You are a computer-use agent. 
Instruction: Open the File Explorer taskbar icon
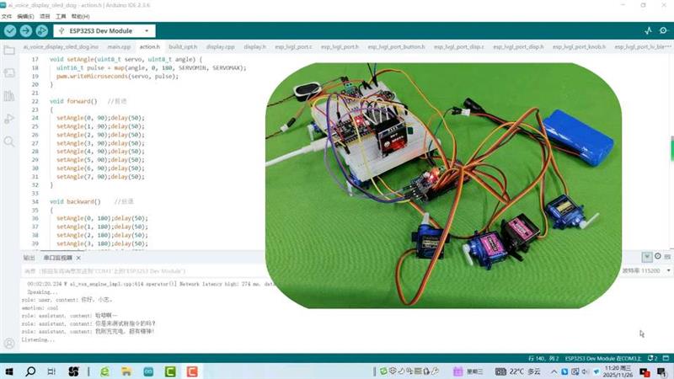click(126, 371)
